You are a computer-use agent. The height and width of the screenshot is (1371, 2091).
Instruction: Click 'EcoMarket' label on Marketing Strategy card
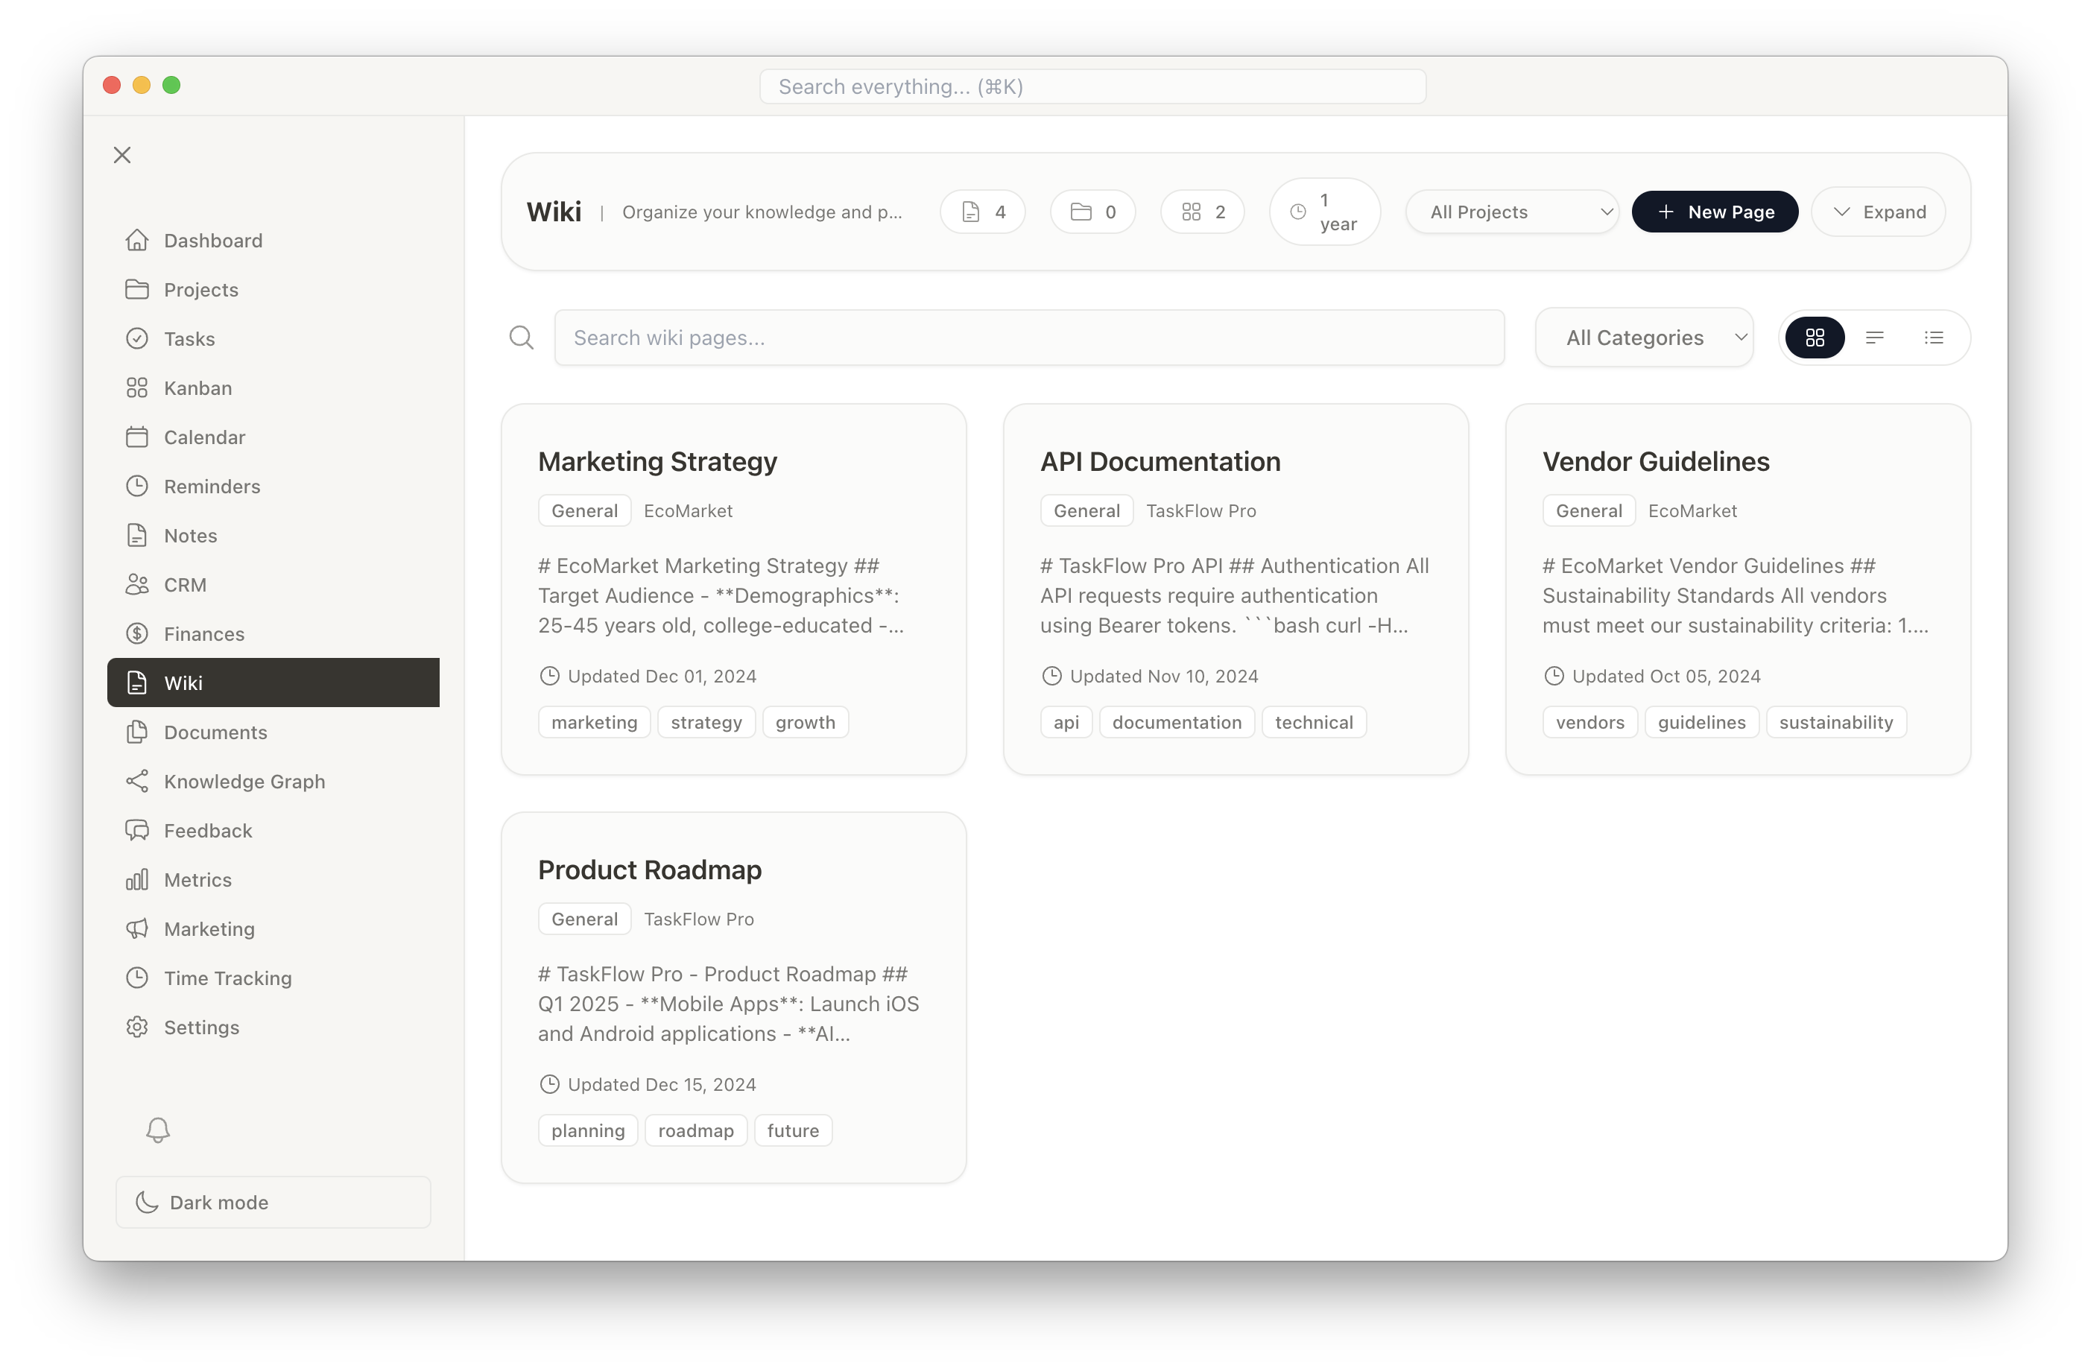coord(688,510)
